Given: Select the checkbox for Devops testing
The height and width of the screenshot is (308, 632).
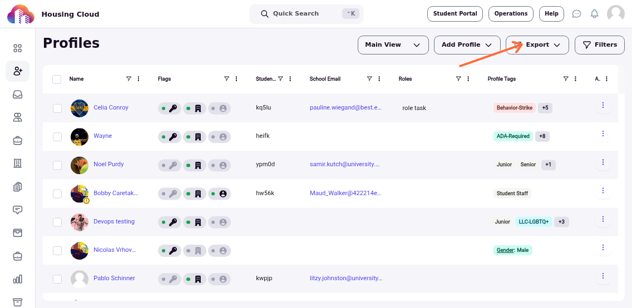Looking at the screenshot, I should [x=57, y=222].
